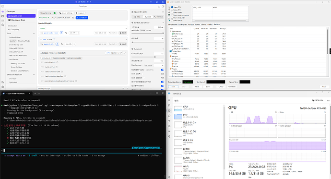Open new terminal tab plus icon
The height and width of the screenshot is (179, 331).
click(x=35, y=93)
